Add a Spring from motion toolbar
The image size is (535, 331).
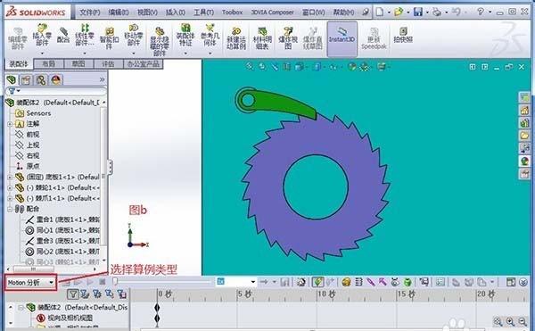[358, 282]
